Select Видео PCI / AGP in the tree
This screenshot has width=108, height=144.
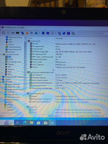14,87
